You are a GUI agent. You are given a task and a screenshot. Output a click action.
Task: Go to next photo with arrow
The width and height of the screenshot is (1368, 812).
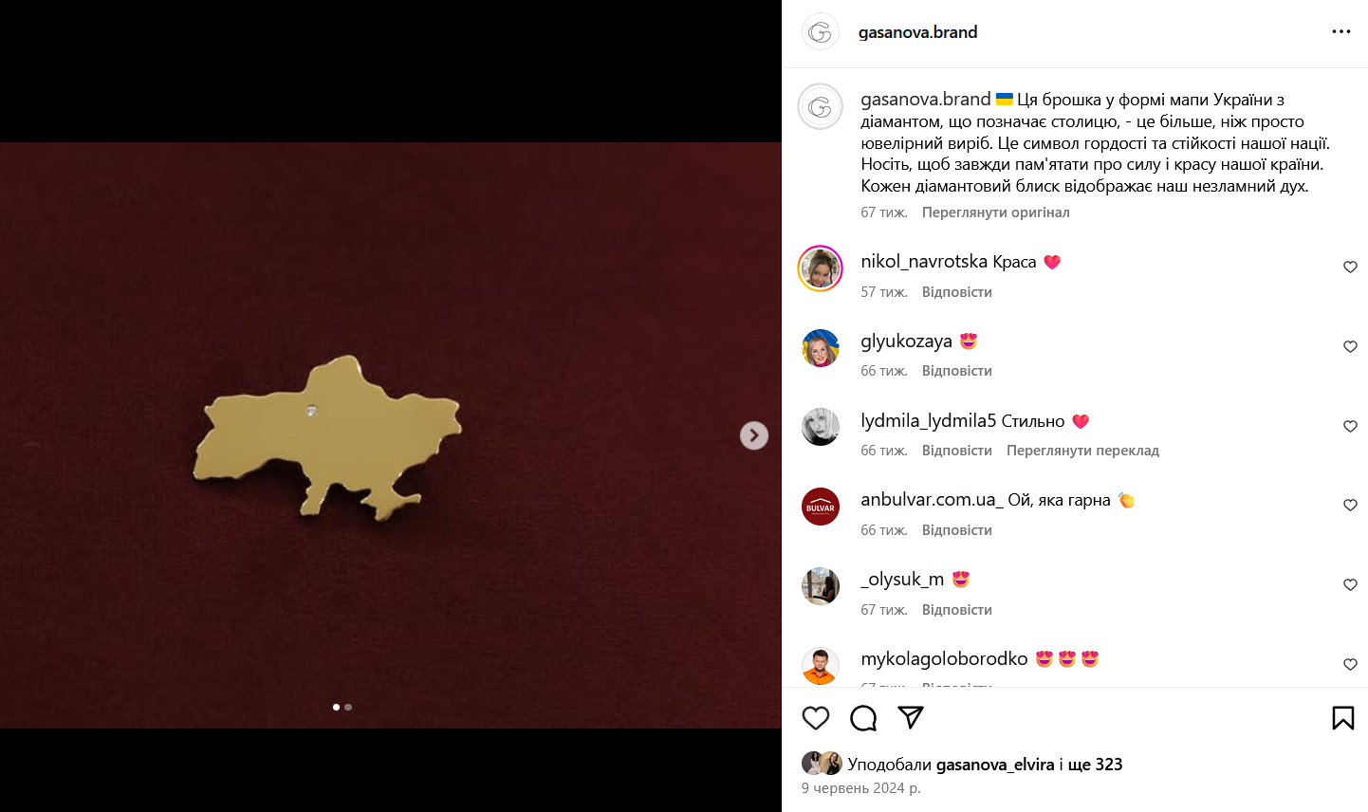coord(754,435)
